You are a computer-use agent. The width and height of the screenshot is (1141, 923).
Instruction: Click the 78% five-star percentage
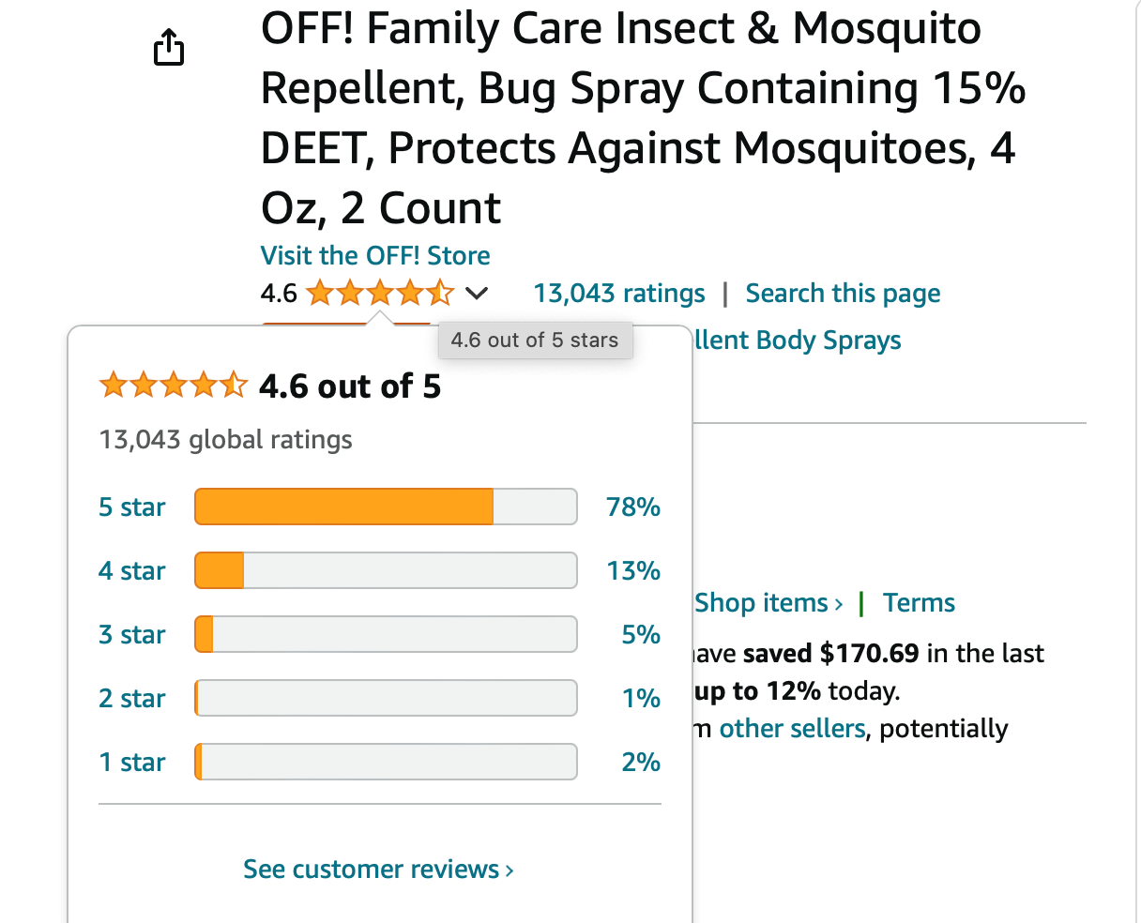click(x=633, y=507)
